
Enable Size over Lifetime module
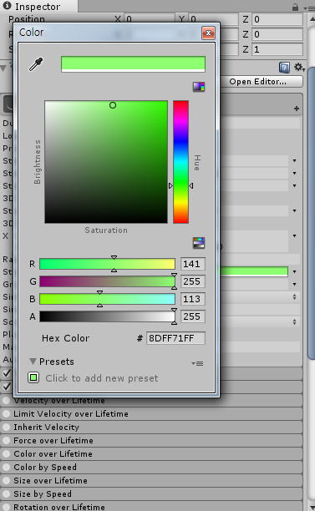coord(6,480)
